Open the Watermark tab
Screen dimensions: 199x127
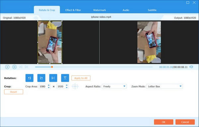[x=99, y=10]
